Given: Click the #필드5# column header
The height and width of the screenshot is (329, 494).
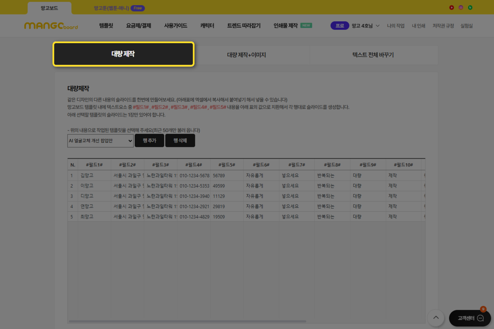Looking at the screenshot, I should point(227,165).
